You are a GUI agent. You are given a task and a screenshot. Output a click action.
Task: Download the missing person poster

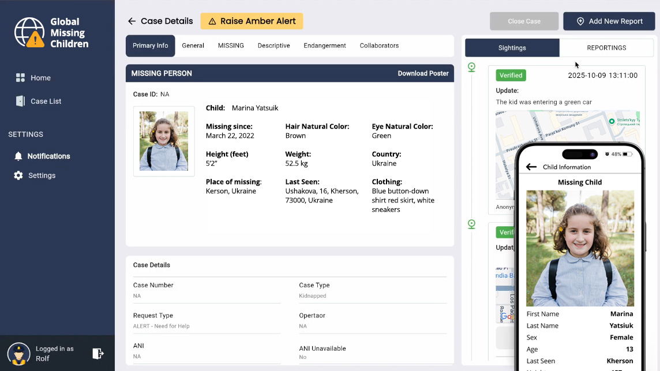423,73
